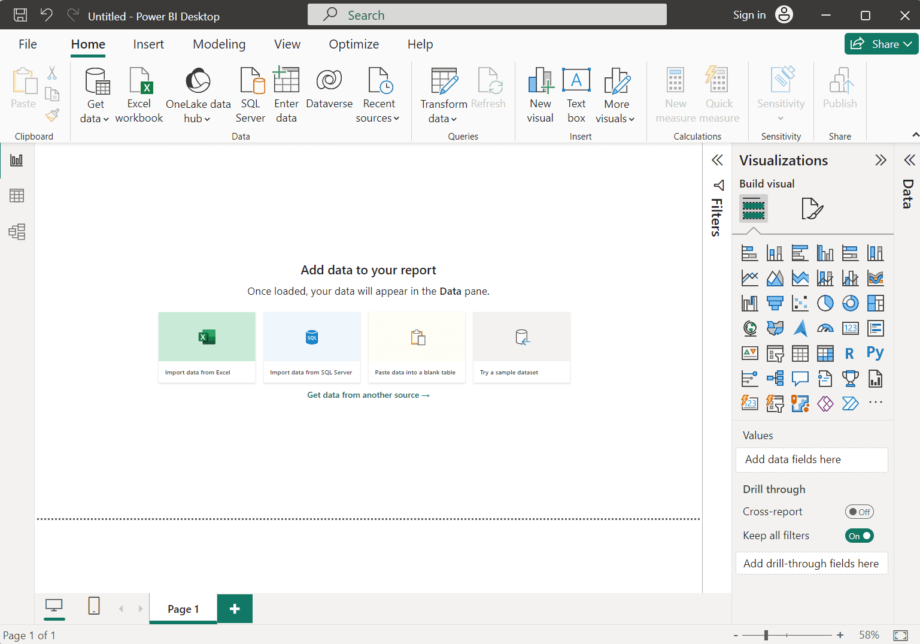This screenshot has width=920, height=644.
Task: Click Paste data into a blank table card
Action: pos(417,347)
